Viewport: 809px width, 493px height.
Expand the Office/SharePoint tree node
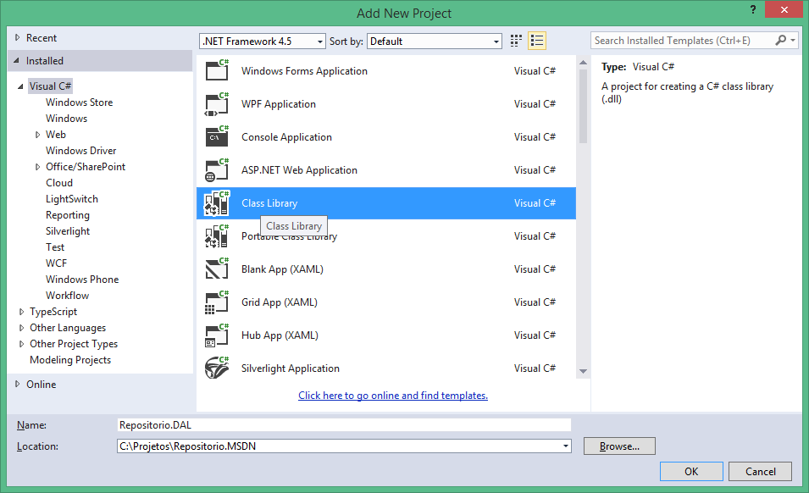pyautogui.click(x=37, y=167)
